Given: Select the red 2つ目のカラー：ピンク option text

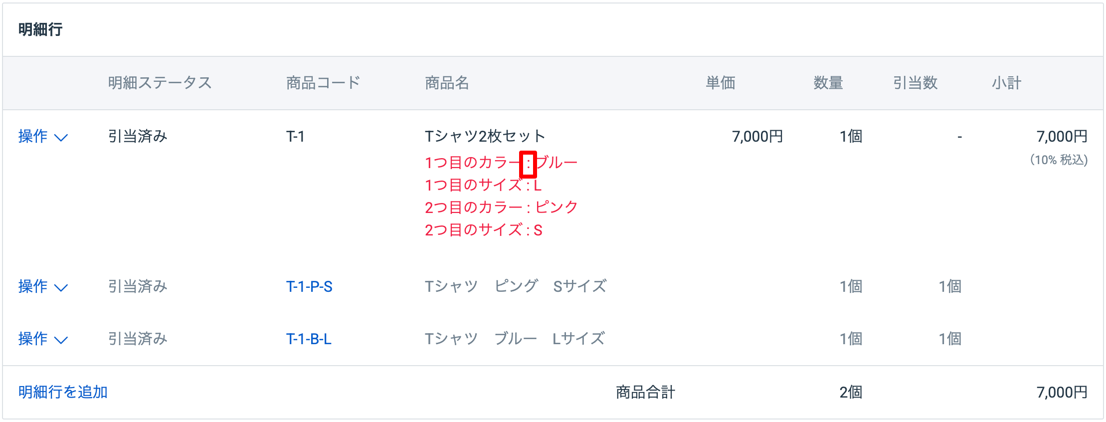Looking at the screenshot, I should (501, 208).
